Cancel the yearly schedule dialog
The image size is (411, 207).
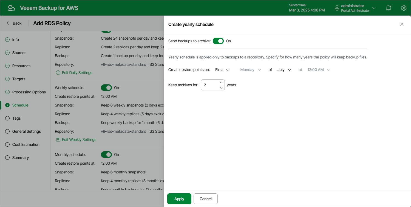coord(206,199)
